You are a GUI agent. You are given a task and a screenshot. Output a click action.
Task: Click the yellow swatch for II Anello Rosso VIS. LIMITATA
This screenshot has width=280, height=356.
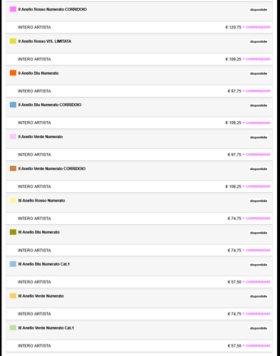[13, 41]
